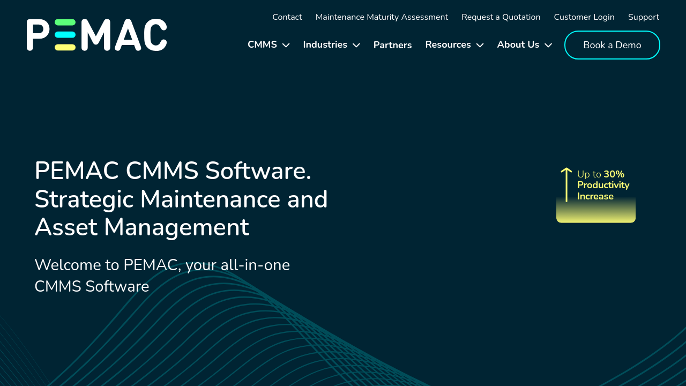Open the Contact link
The height and width of the screenshot is (386, 686).
coord(287,17)
